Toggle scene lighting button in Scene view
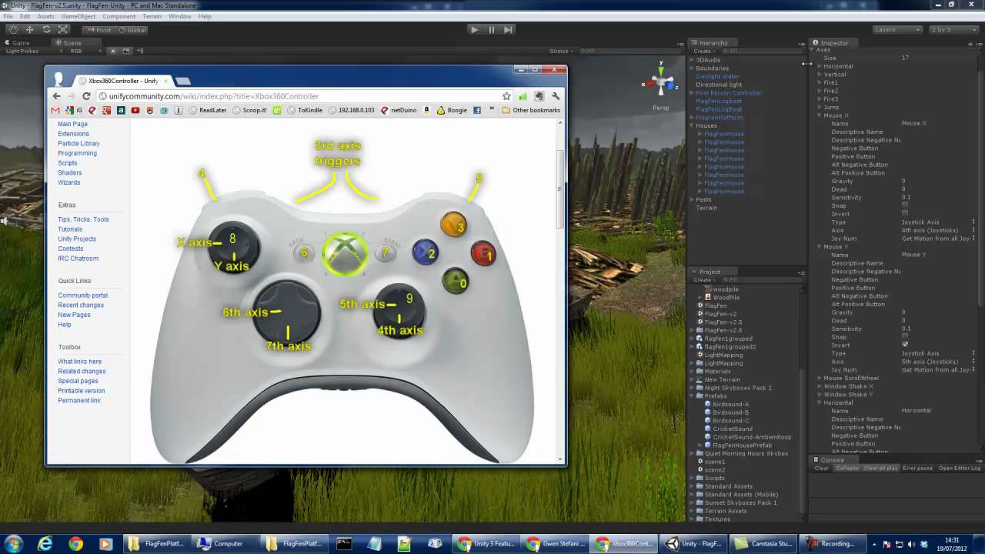 [112, 51]
